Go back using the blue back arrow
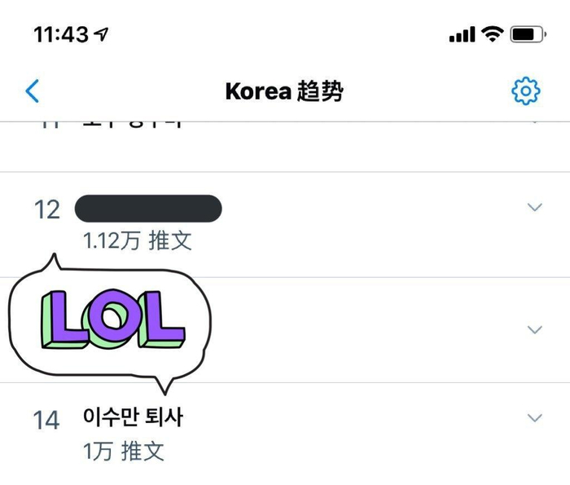This screenshot has width=570, height=485. coord(32,91)
